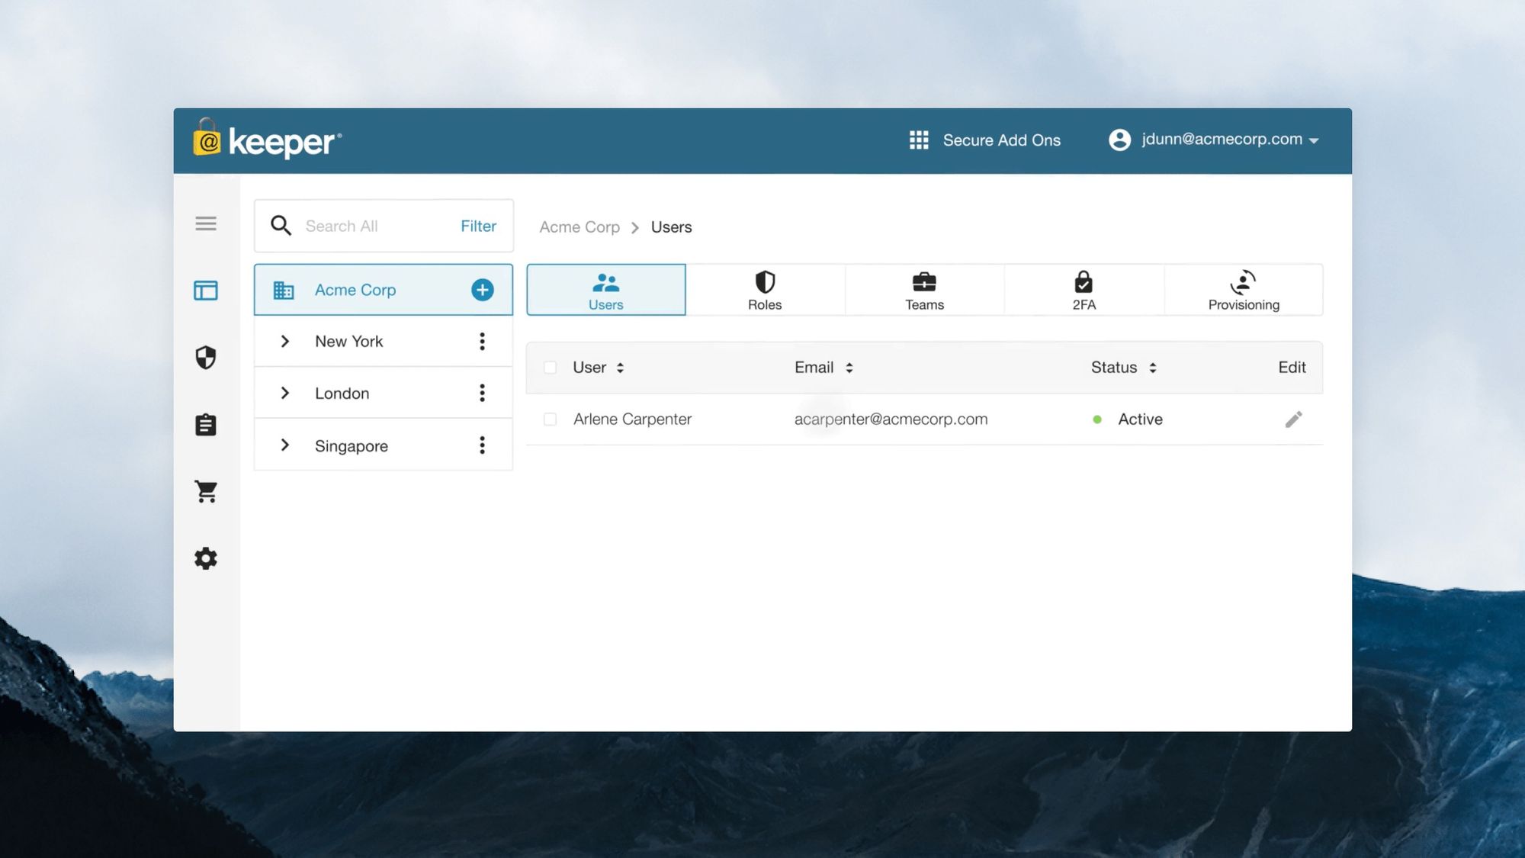Switch to the Users tab

(x=606, y=290)
